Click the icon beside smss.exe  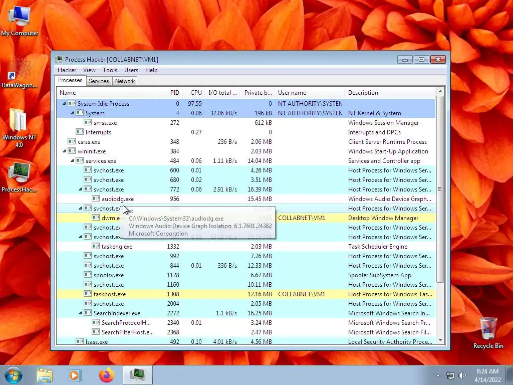point(87,122)
